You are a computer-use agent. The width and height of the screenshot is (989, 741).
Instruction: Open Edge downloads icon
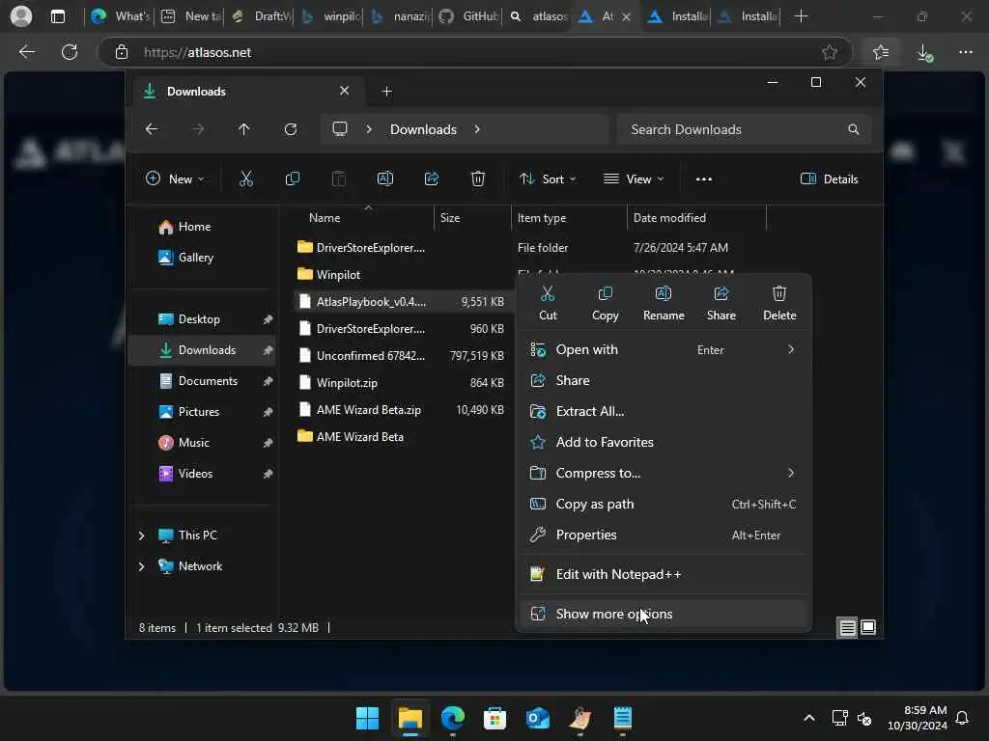tap(924, 52)
